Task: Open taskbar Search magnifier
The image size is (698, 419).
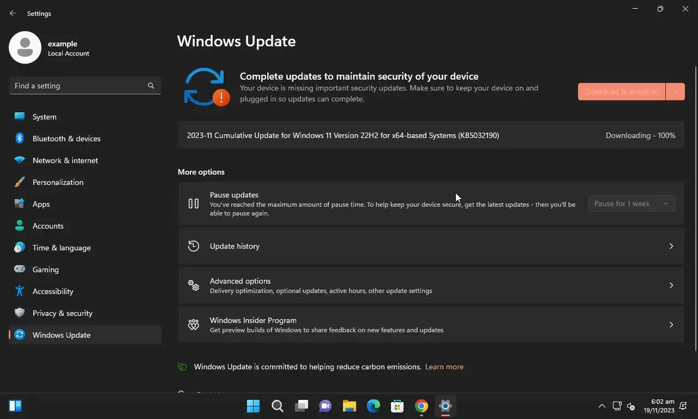Action: [x=278, y=406]
